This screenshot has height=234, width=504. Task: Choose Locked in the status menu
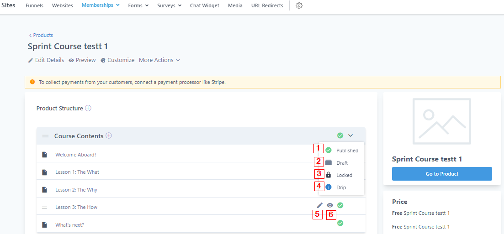pos(344,175)
